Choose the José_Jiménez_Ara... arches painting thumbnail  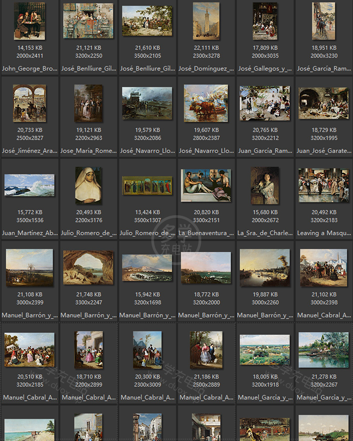pos(29,103)
